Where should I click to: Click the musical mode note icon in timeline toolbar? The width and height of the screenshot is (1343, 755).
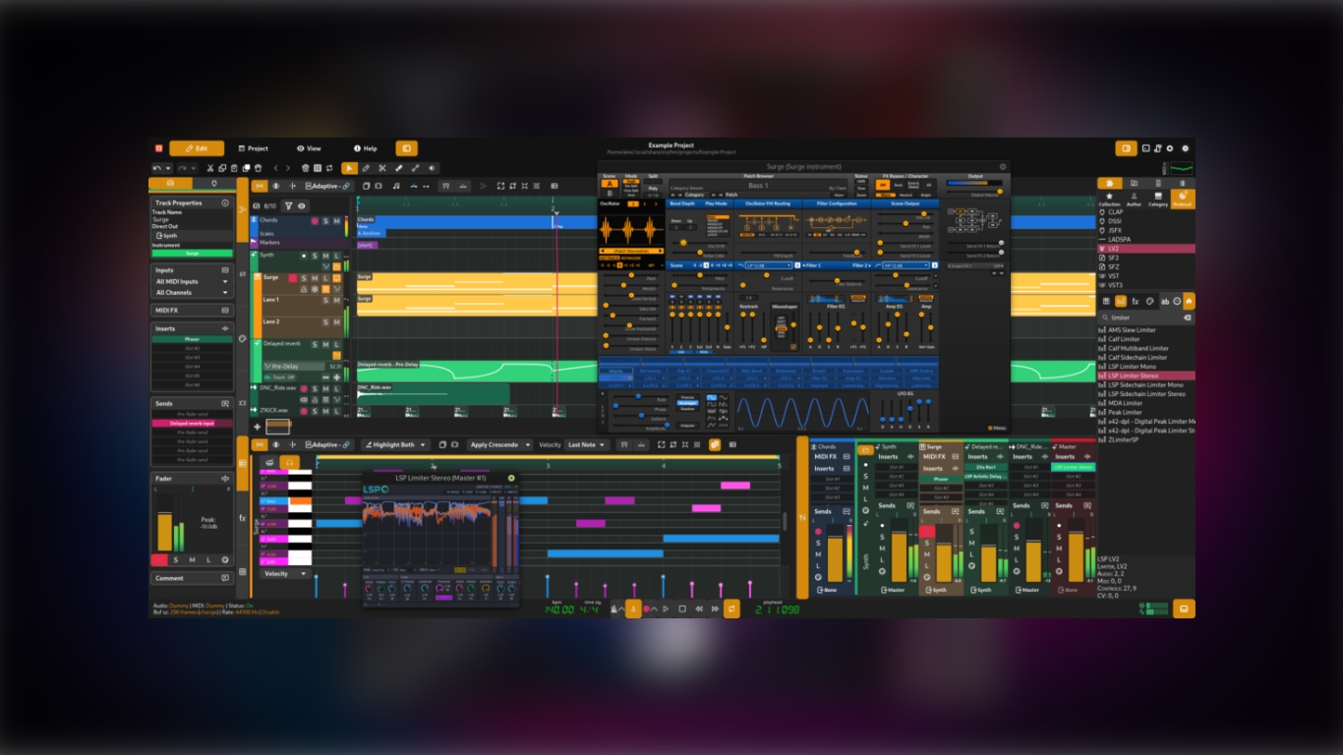point(396,186)
